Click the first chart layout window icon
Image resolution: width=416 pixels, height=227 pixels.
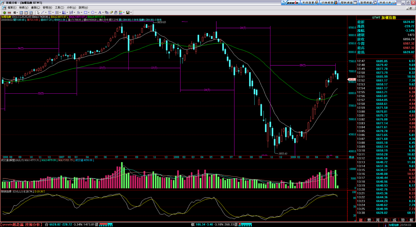[x=21, y=12]
